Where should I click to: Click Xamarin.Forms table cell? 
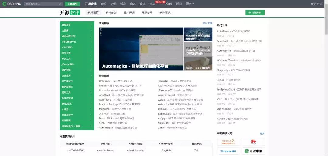pos(105,151)
